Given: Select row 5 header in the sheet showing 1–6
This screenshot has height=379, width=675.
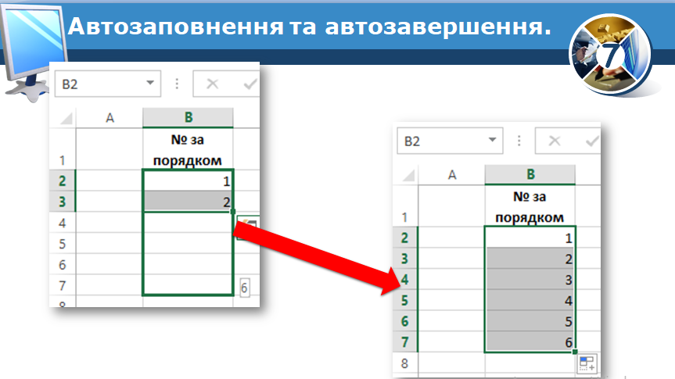Looking at the screenshot, I should click(x=404, y=300).
